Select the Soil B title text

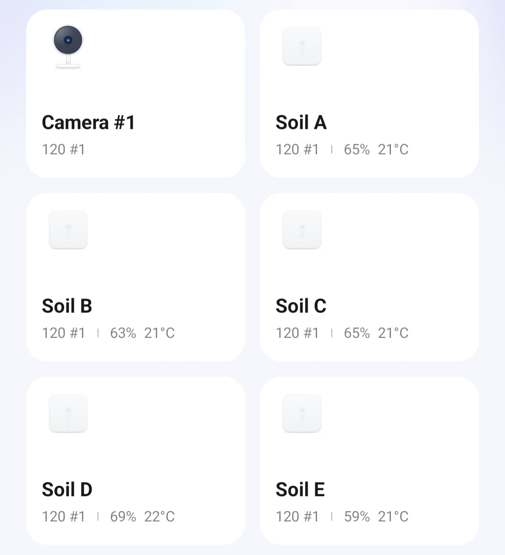[x=67, y=306]
